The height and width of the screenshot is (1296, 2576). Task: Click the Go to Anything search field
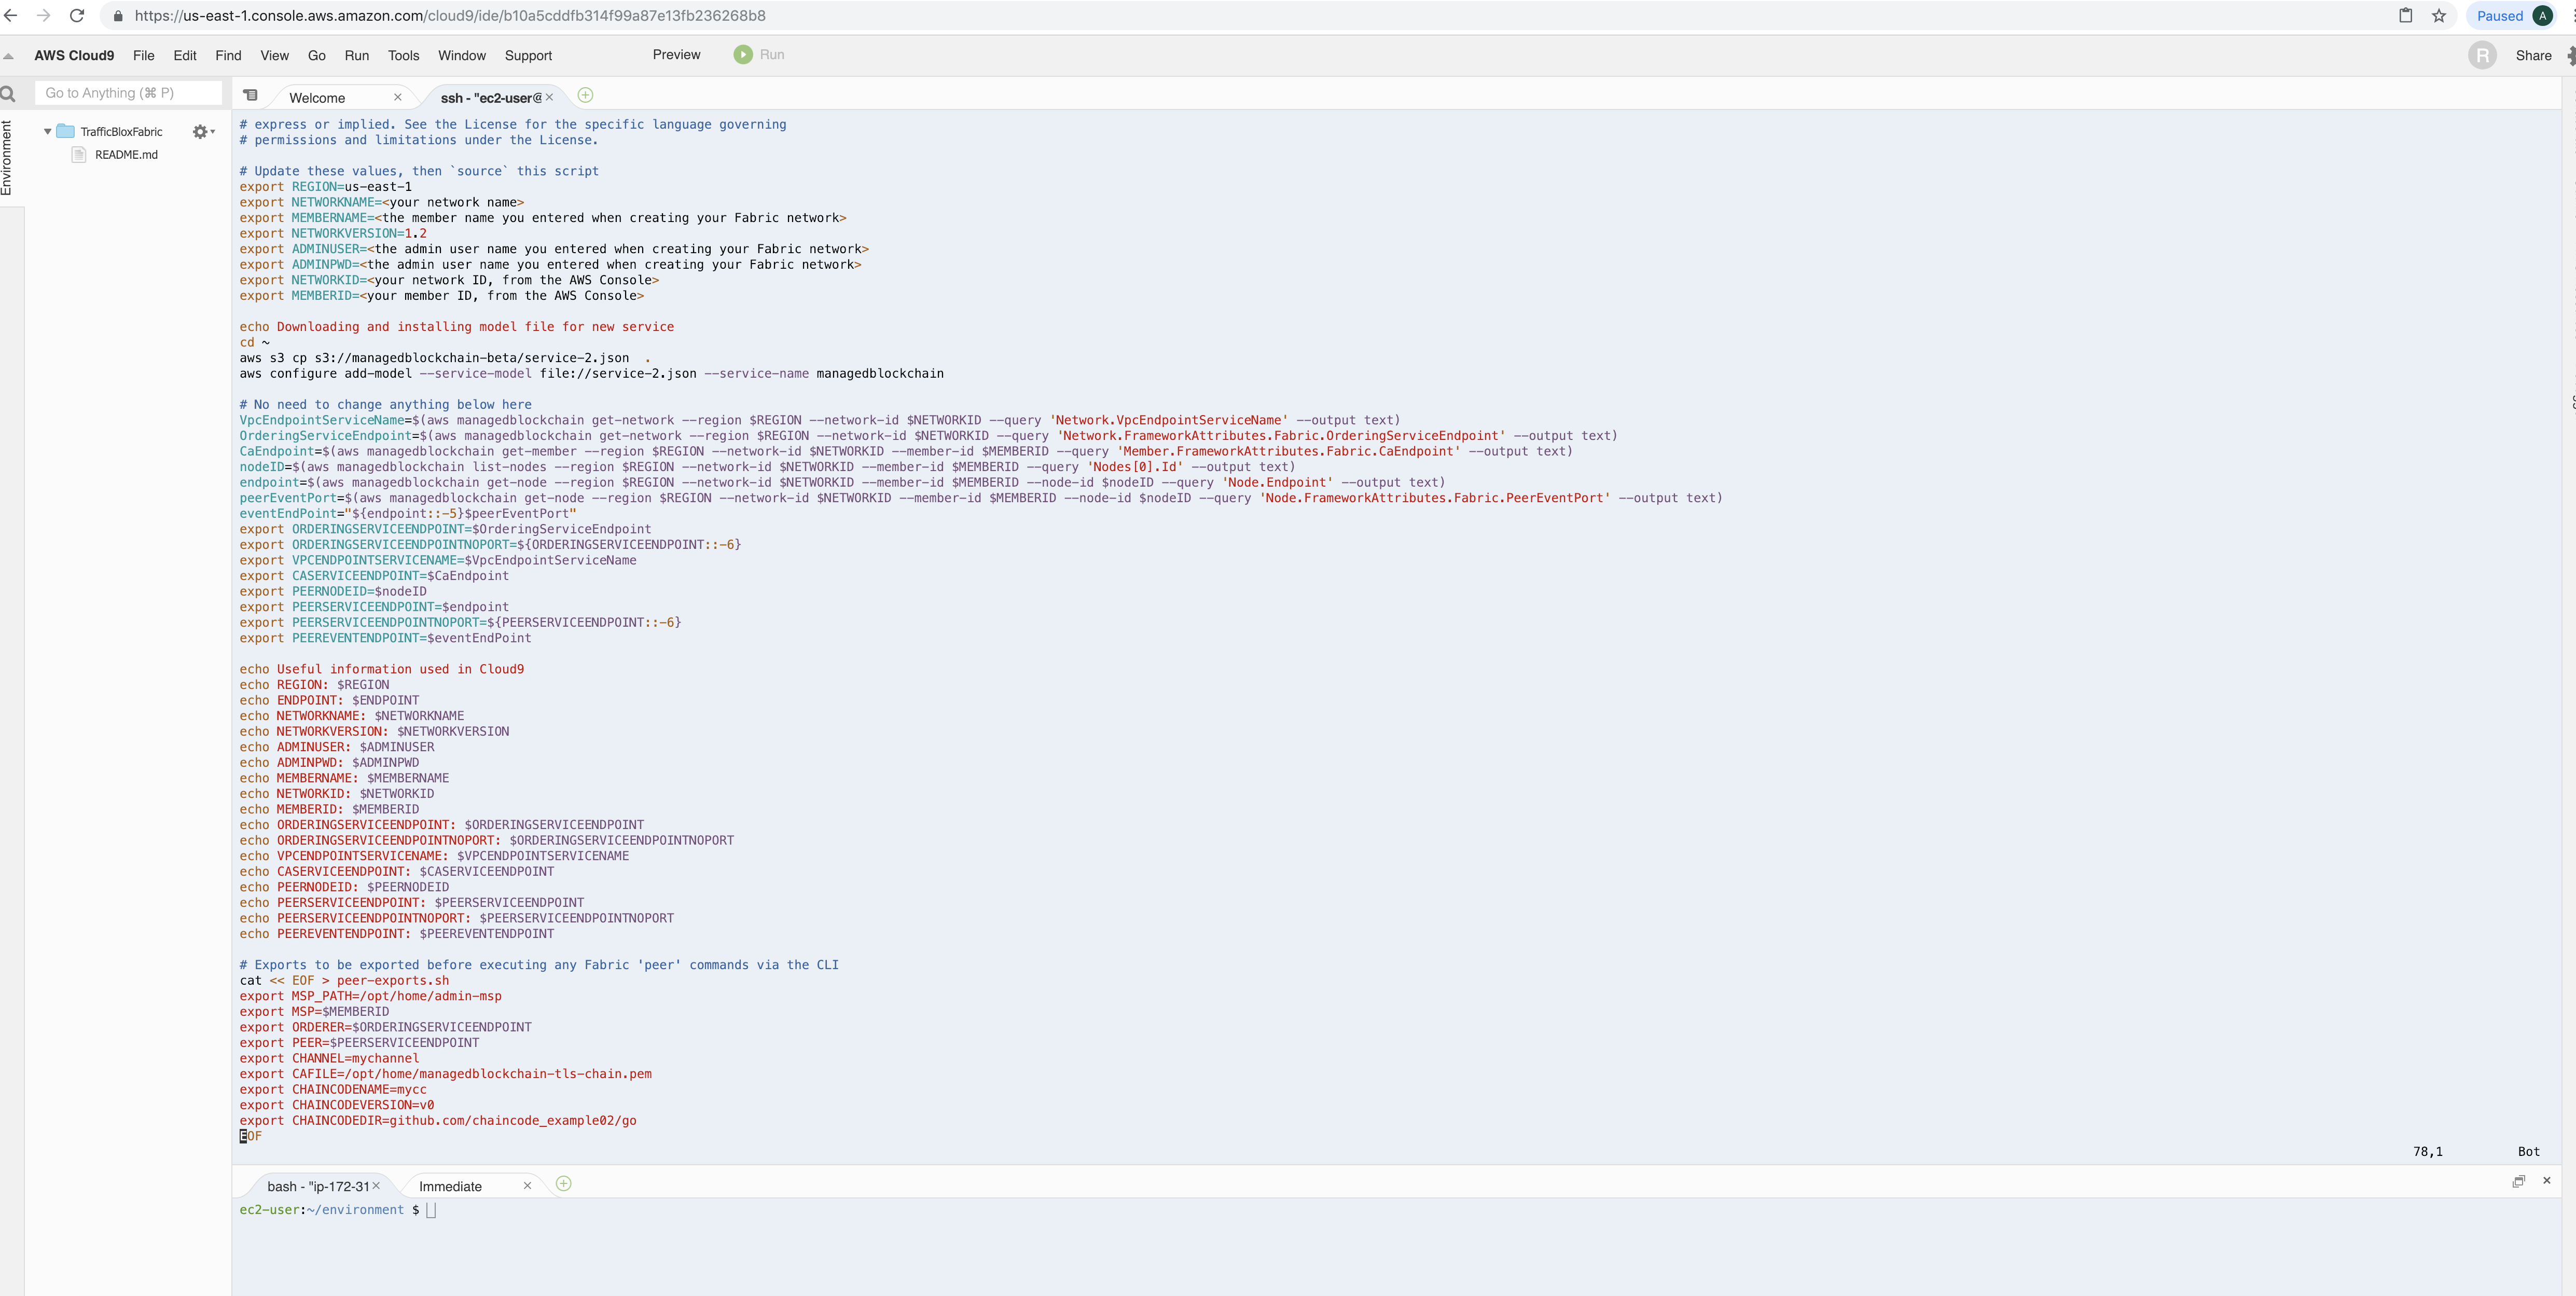[x=128, y=93]
